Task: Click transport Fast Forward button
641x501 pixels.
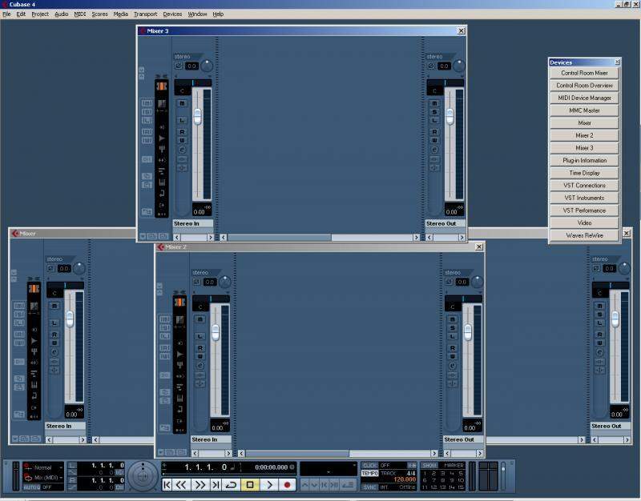Action: pyautogui.click(x=200, y=485)
